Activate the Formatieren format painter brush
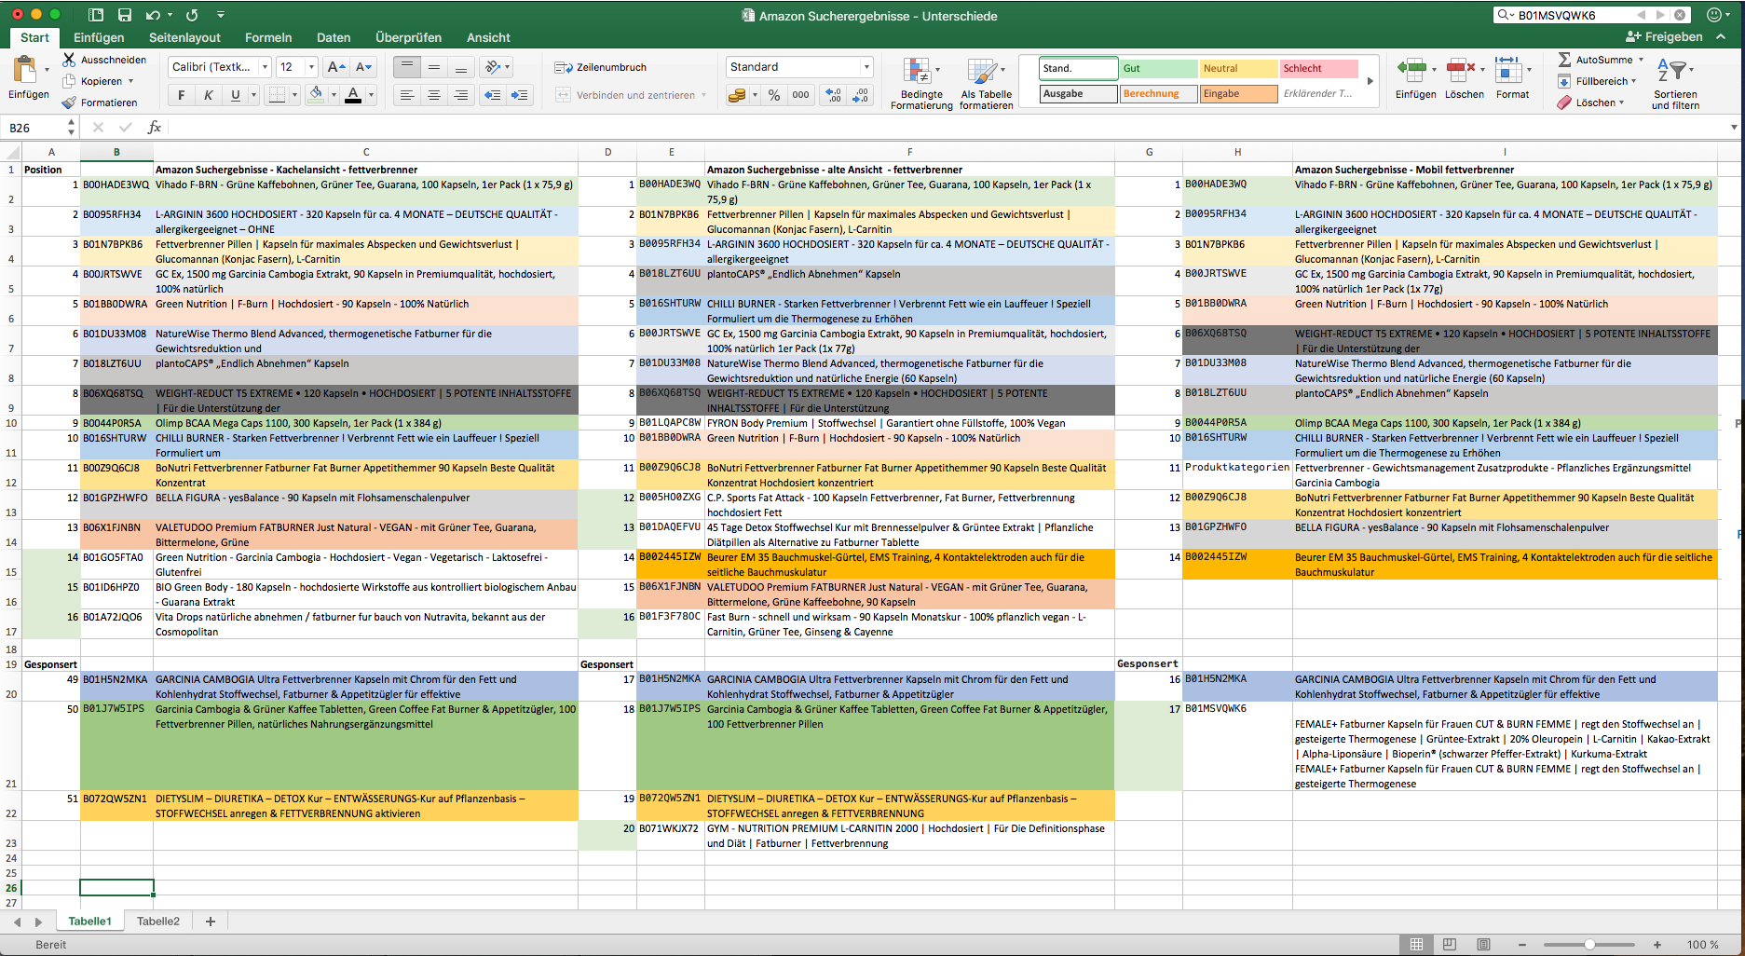Screen dimensions: 1745x956 [69, 102]
